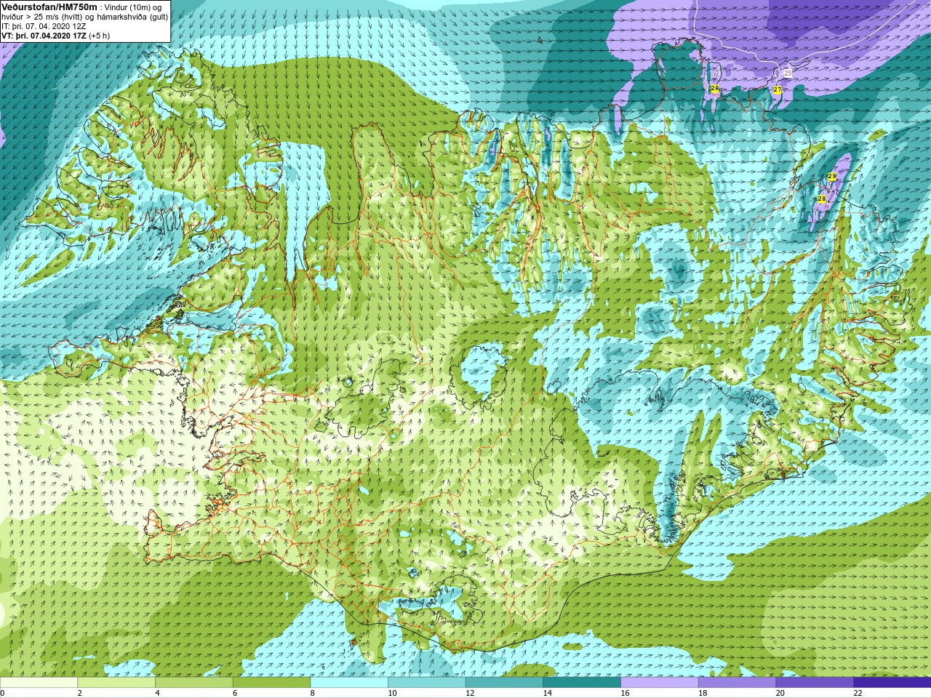Click the '(+5 h)' forecast offset text
The image size is (931, 698).
pyautogui.click(x=100, y=36)
